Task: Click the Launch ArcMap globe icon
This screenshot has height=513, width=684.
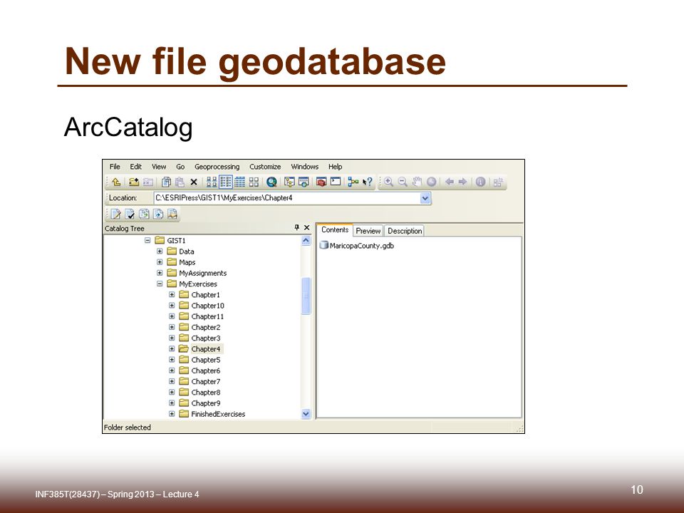Action: click(x=271, y=182)
